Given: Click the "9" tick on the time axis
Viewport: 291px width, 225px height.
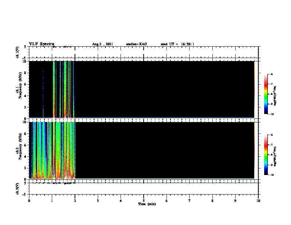Looking at the screenshot, I should 235,201.
